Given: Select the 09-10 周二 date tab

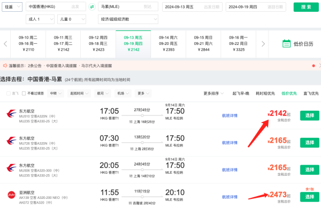Looking at the screenshot, I should point(28,44).
